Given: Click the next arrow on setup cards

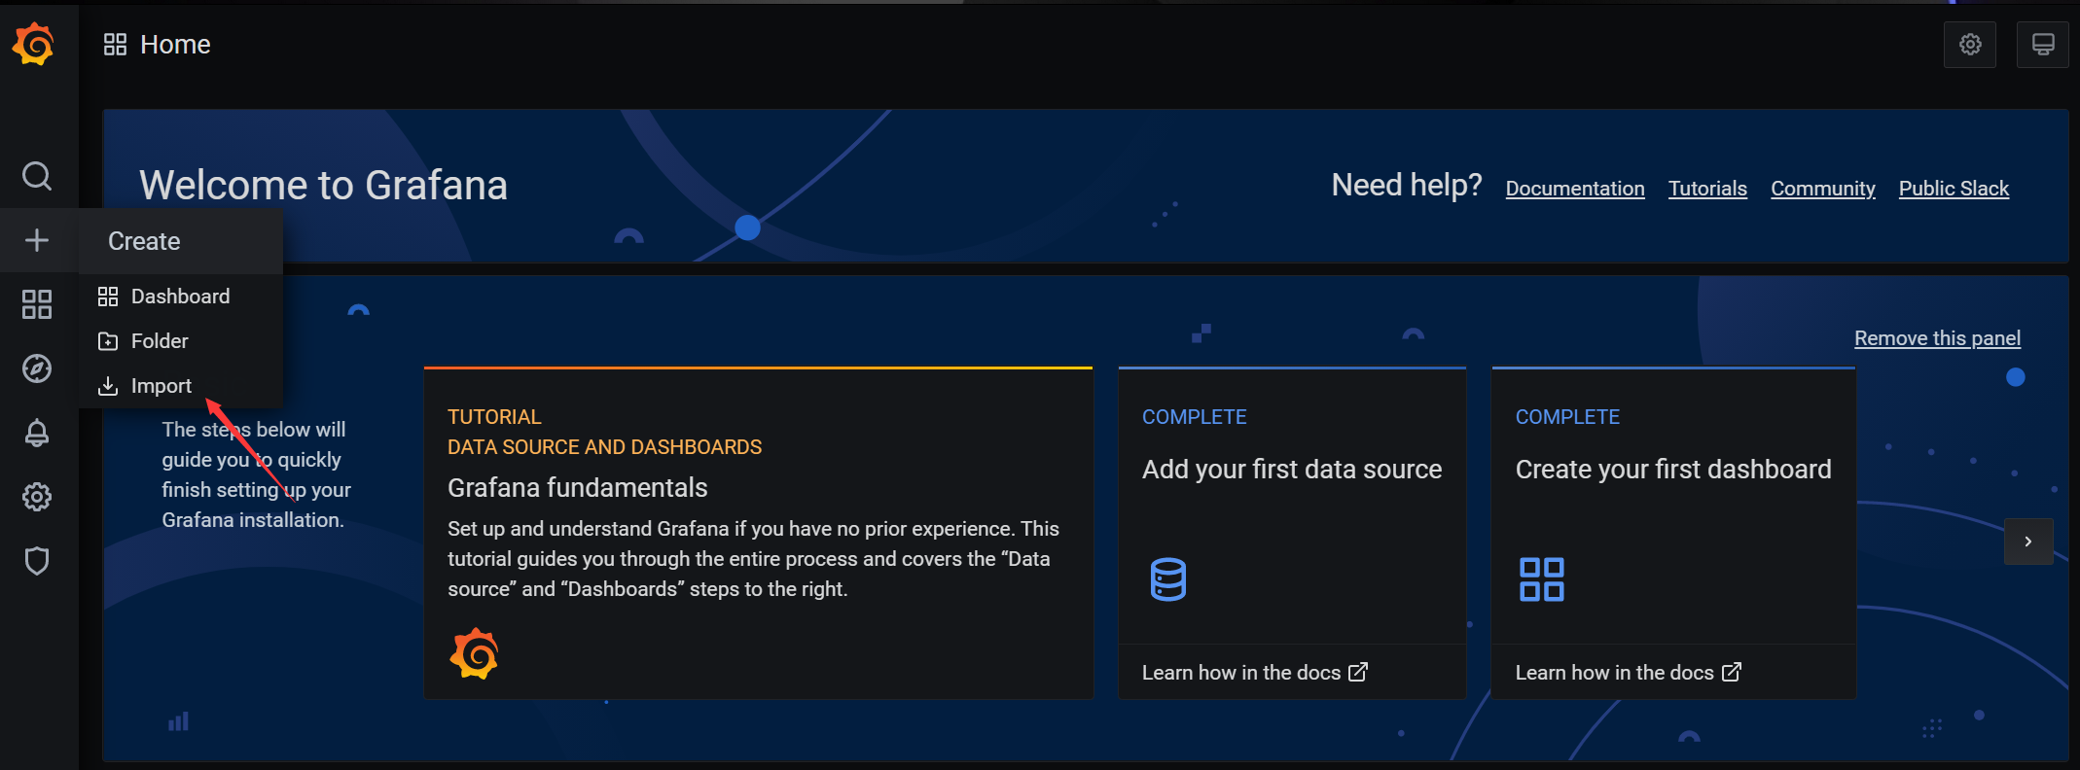Looking at the screenshot, I should 2028,542.
